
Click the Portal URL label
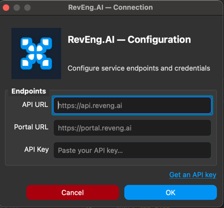pos(31,127)
